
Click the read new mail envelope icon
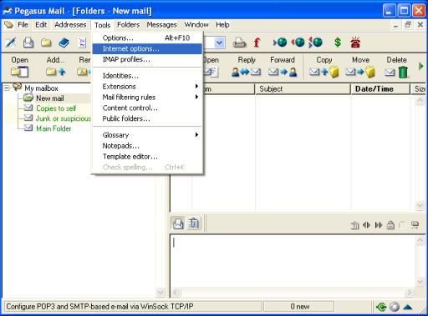coord(28,43)
